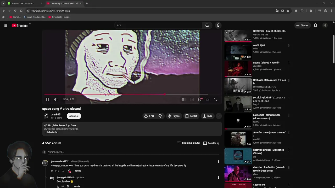
Task: Select the space song browser tab
Action: (x=62, y=3)
